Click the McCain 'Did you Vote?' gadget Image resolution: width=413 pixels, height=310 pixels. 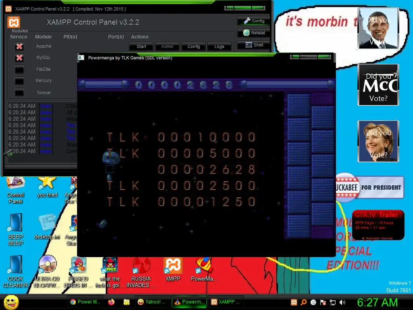(378, 85)
